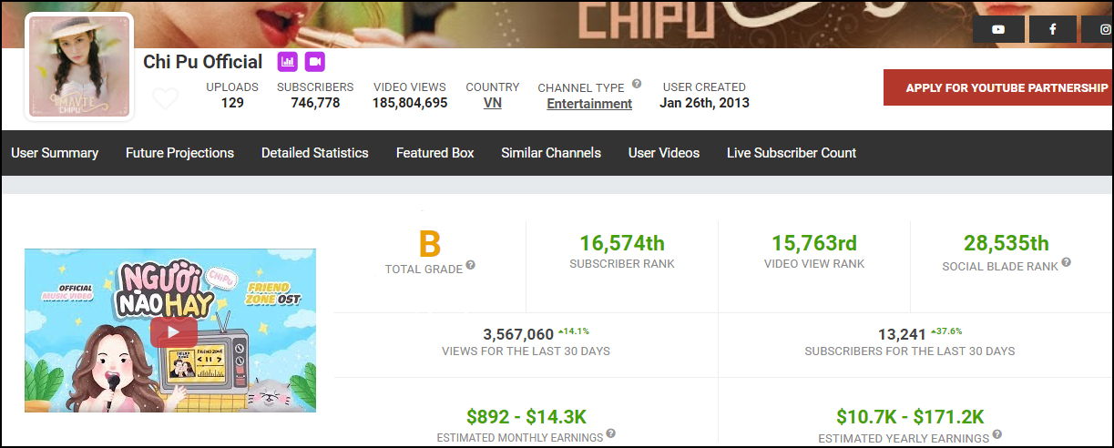Click the VN country link
Image resolution: width=1114 pixels, height=448 pixels.
click(492, 103)
